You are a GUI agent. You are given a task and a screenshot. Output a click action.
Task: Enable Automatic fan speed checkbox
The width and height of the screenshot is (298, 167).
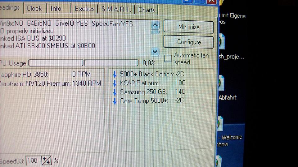click(168, 58)
